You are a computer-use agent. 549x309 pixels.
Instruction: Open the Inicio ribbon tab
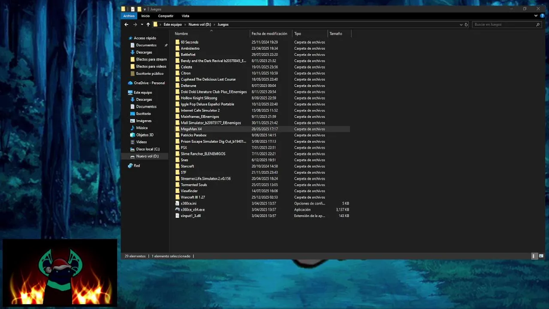point(145,16)
